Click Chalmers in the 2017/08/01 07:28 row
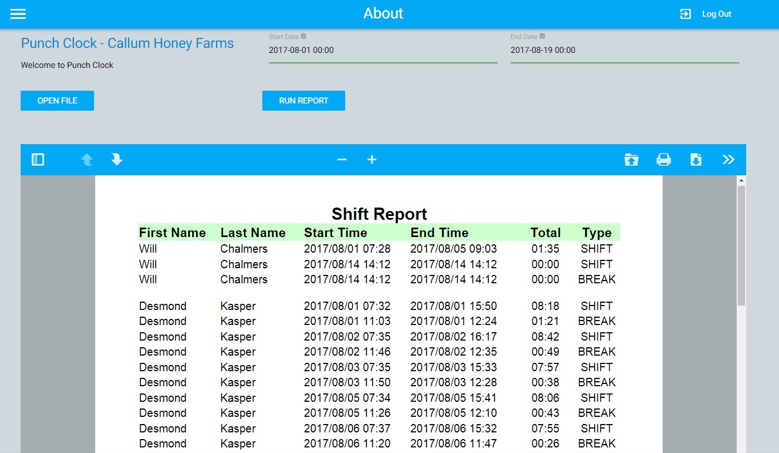This screenshot has width=779, height=453. [244, 249]
